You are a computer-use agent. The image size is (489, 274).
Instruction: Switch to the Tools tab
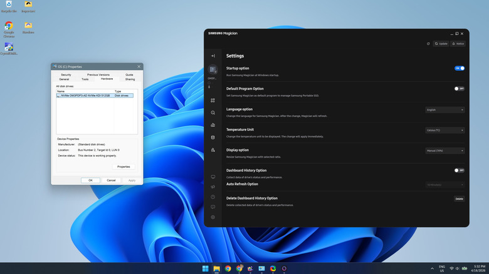click(x=85, y=79)
